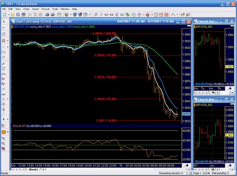Select the magnet snap tool

pyautogui.click(x=3, y=41)
